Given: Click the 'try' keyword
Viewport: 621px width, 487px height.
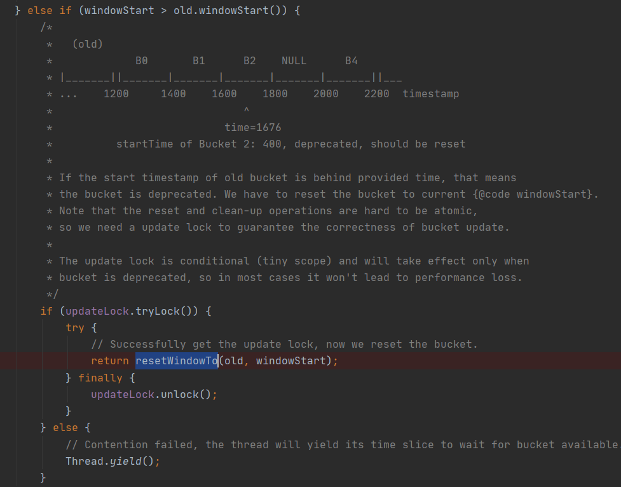Looking at the screenshot, I should (75, 327).
